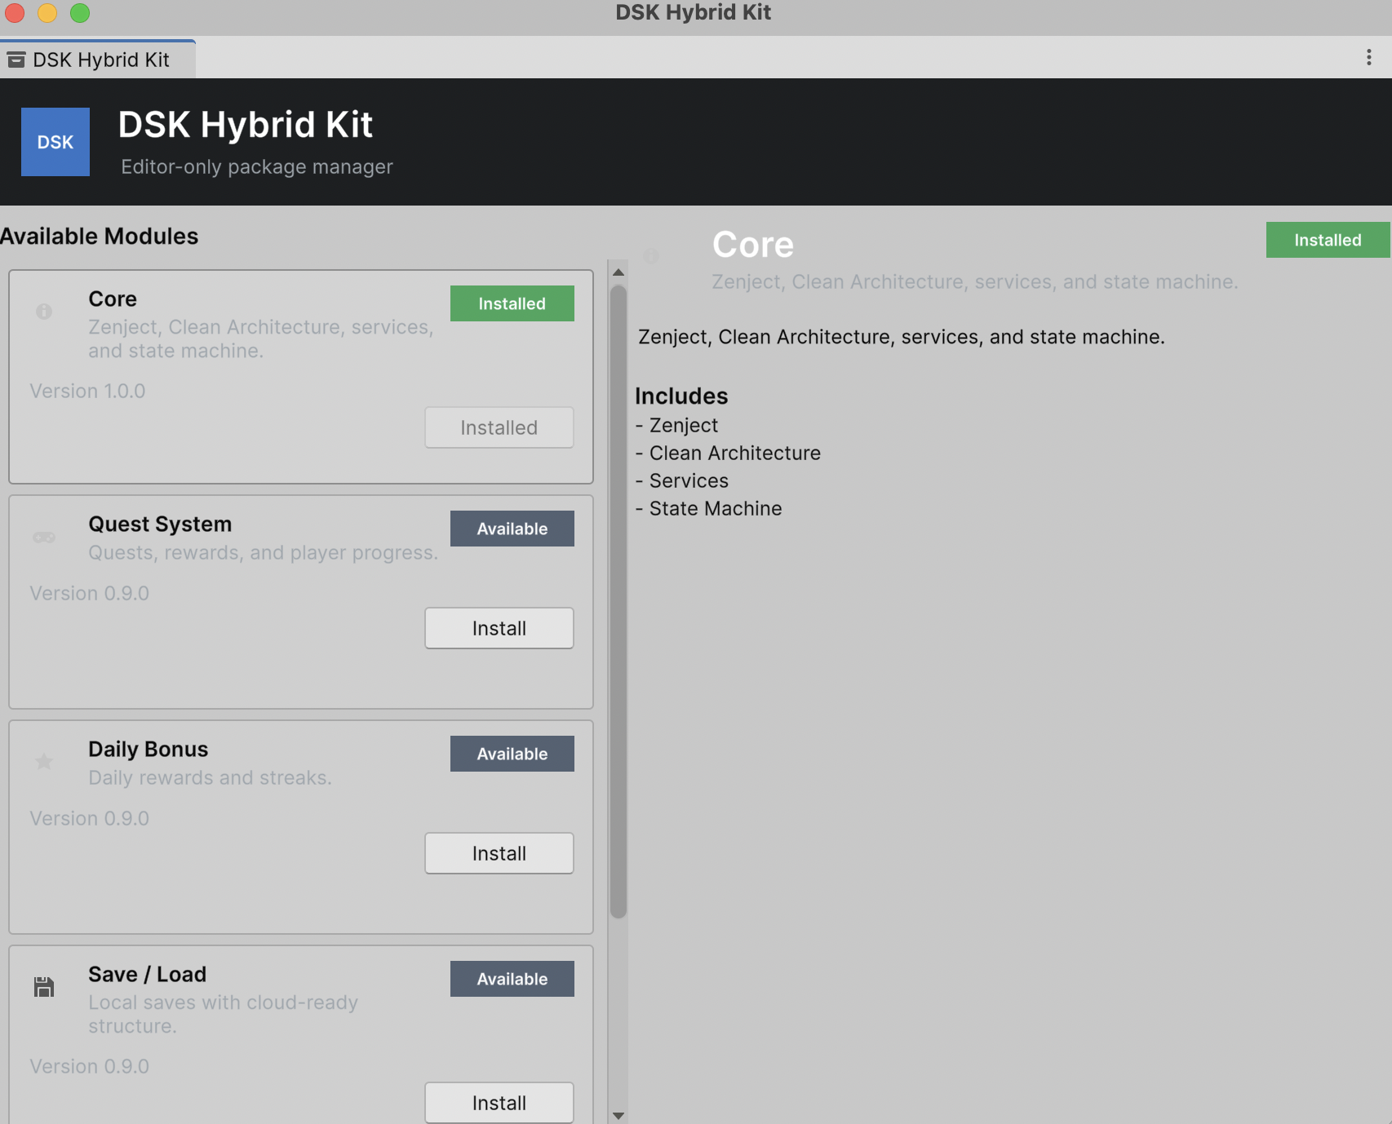
Task: Click the module list scroll up arrow
Action: pos(618,272)
